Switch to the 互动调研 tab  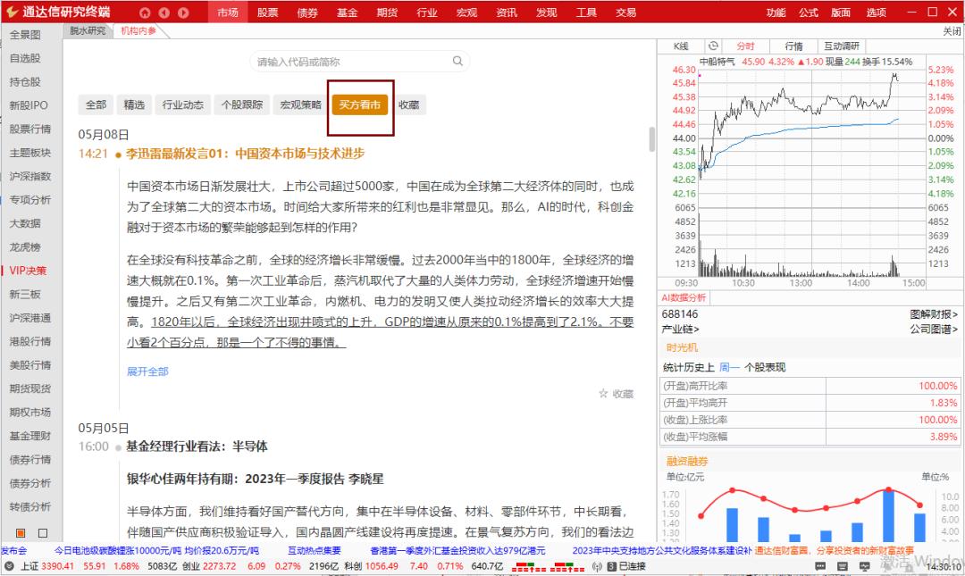click(x=841, y=45)
